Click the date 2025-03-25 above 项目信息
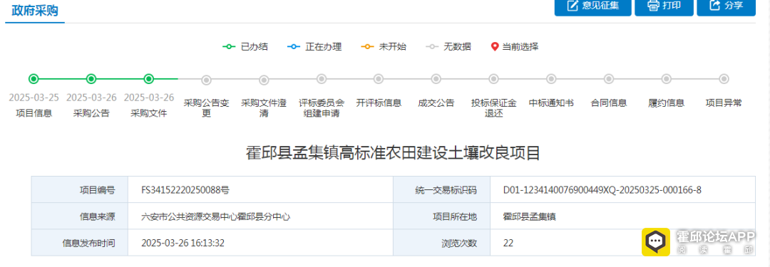Viewport: 770px width, 267px height. 34,98
